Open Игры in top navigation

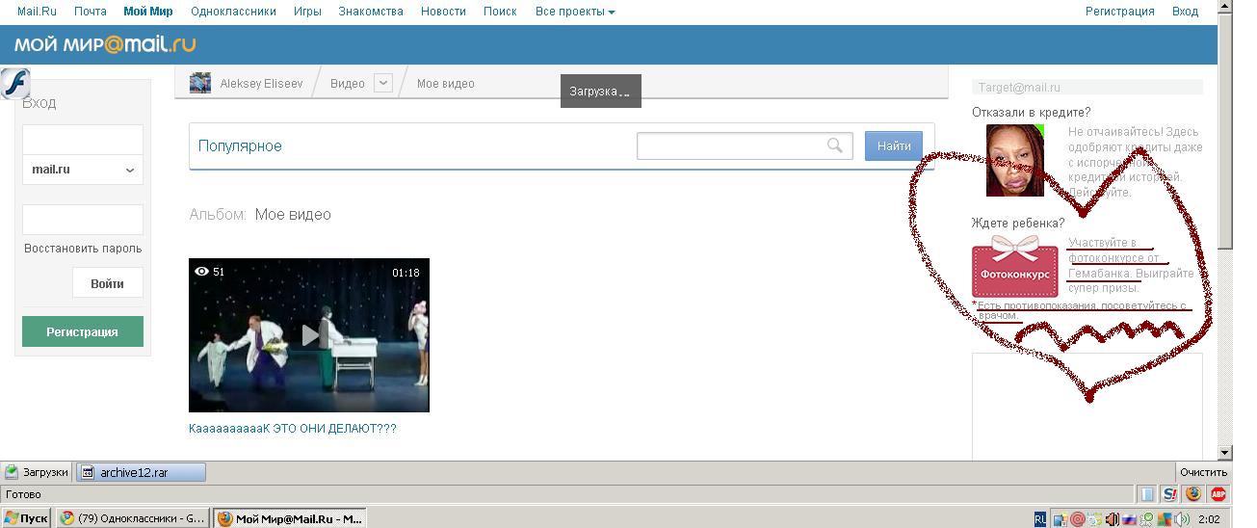[x=307, y=12]
